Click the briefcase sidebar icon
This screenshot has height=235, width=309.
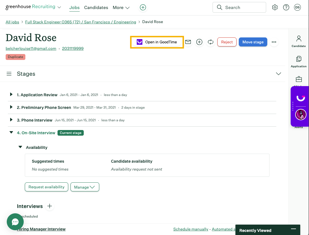pos(299,79)
